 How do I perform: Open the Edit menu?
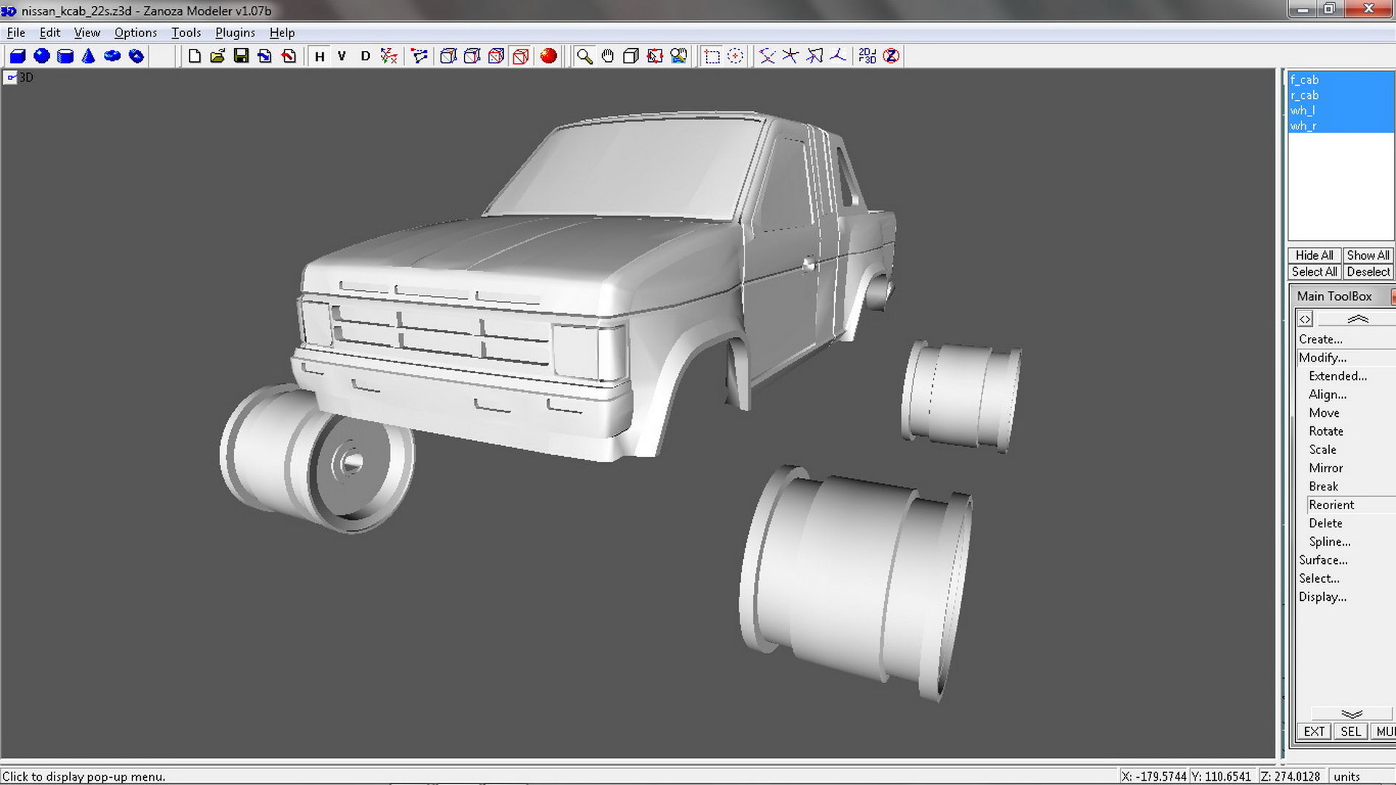click(49, 33)
